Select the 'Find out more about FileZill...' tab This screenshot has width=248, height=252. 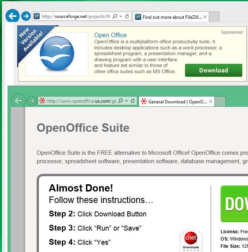tap(171, 17)
